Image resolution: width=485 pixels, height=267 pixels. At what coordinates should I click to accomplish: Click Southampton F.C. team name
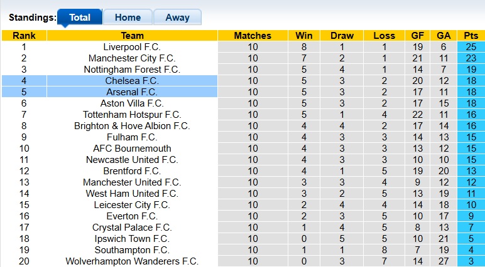pyautogui.click(x=132, y=250)
